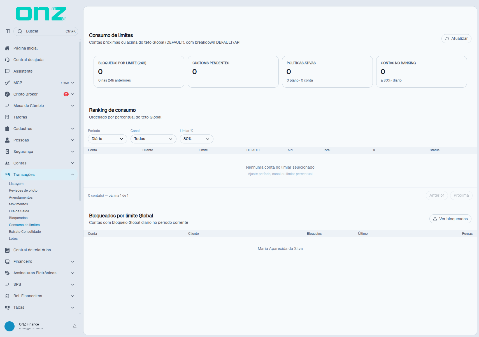Open the Bloqueadas submenu item
The height and width of the screenshot is (337, 479).
(18, 218)
